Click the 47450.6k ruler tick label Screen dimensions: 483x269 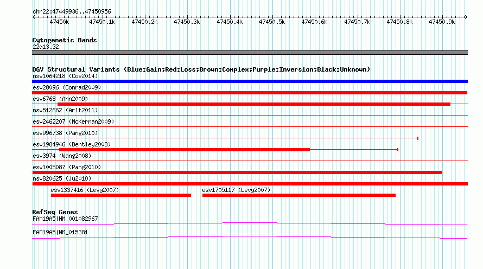click(314, 22)
